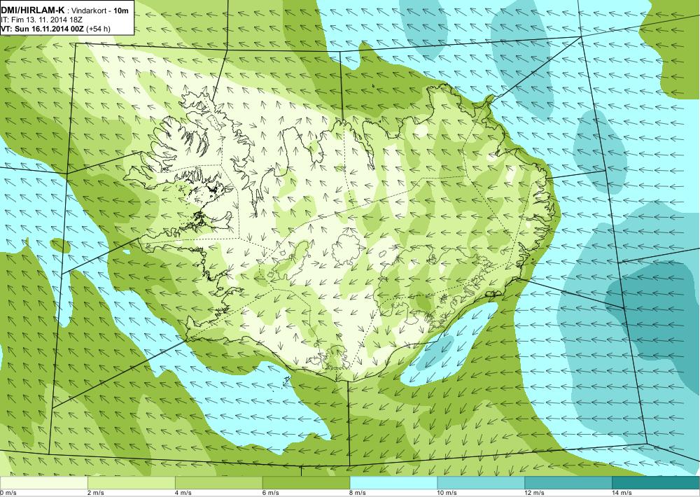700x497 pixels.
Task: Select the 4 m/s legend color swatch
Action: coord(218,483)
